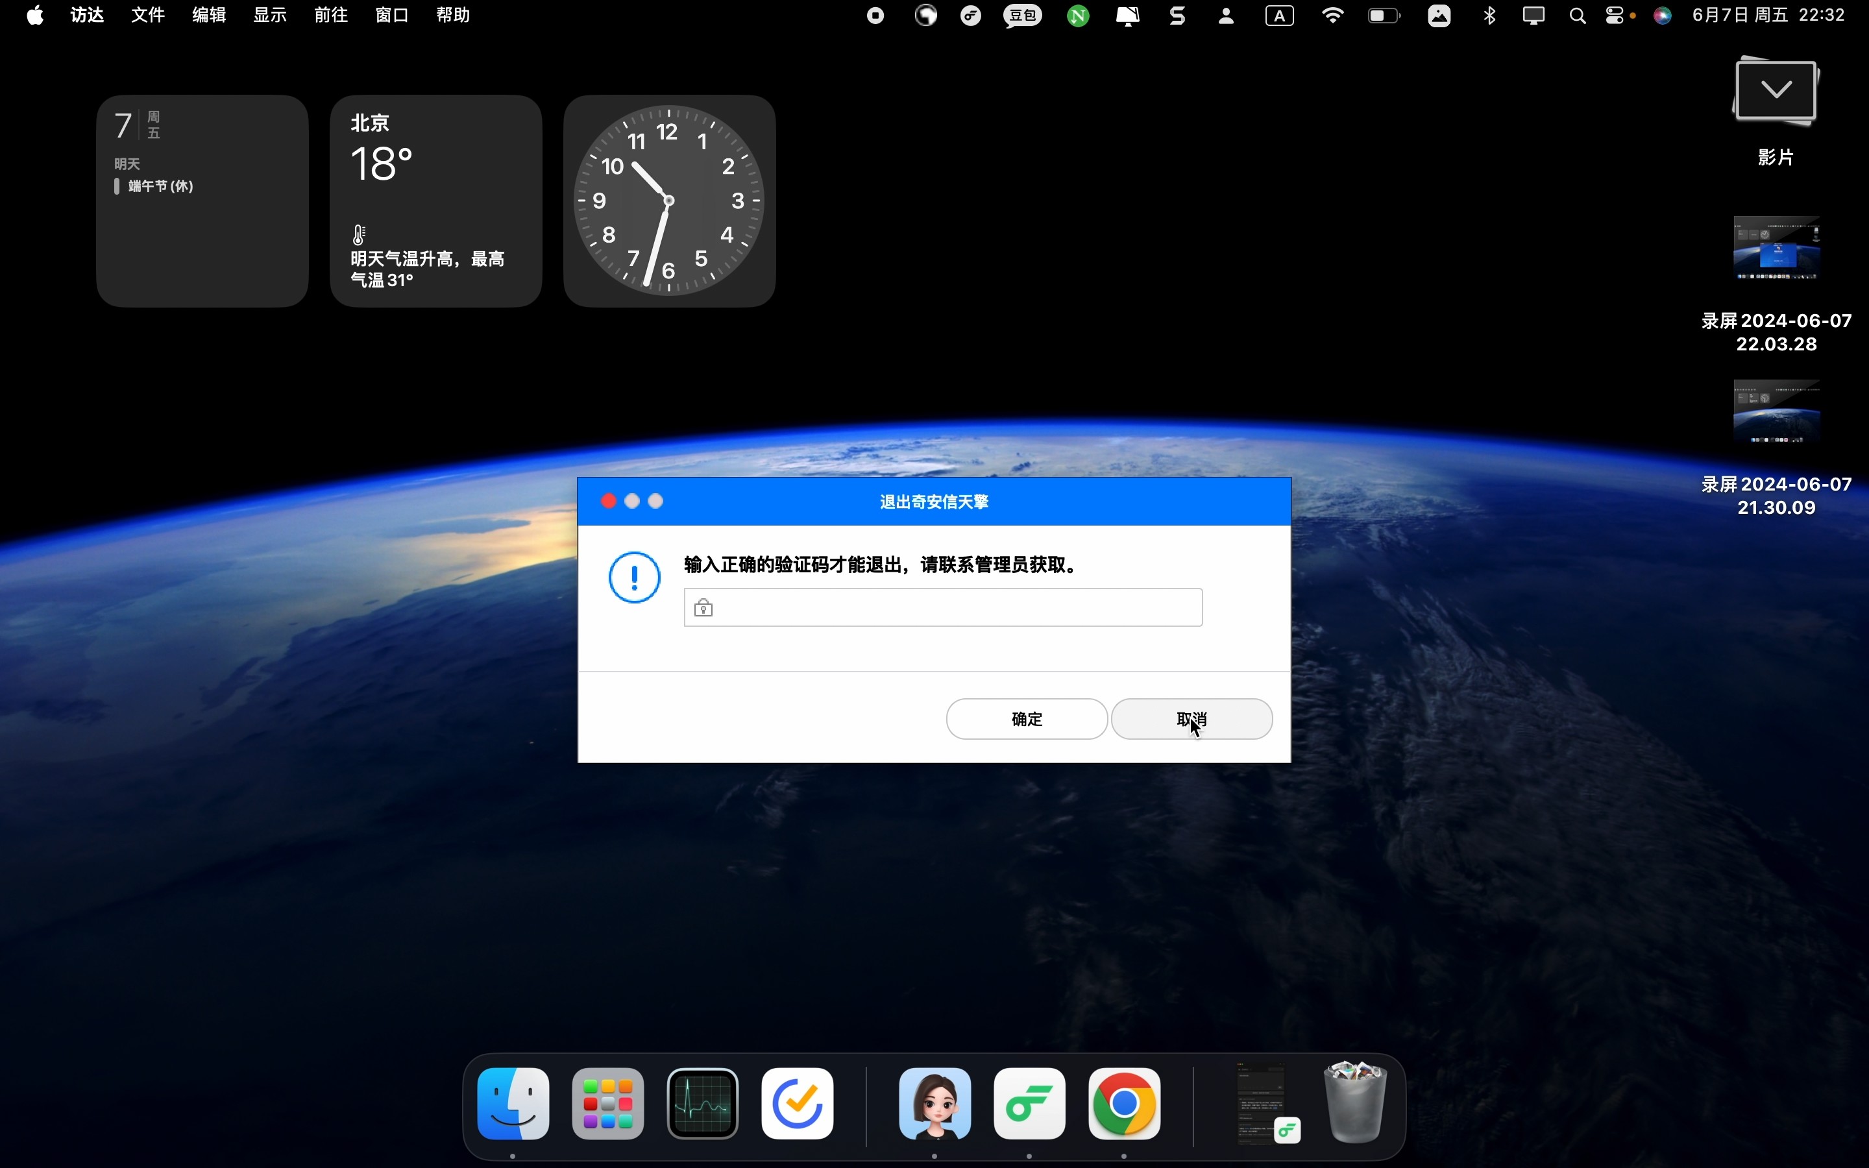Open Control Center from menu bar
1869x1168 pixels.
click(1615, 16)
